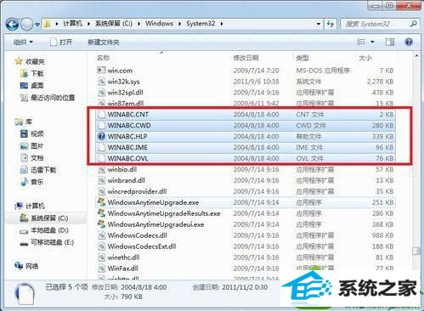Click the WINABC.IME file icon
This screenshot has width=424, height=311.
[101, 148]
